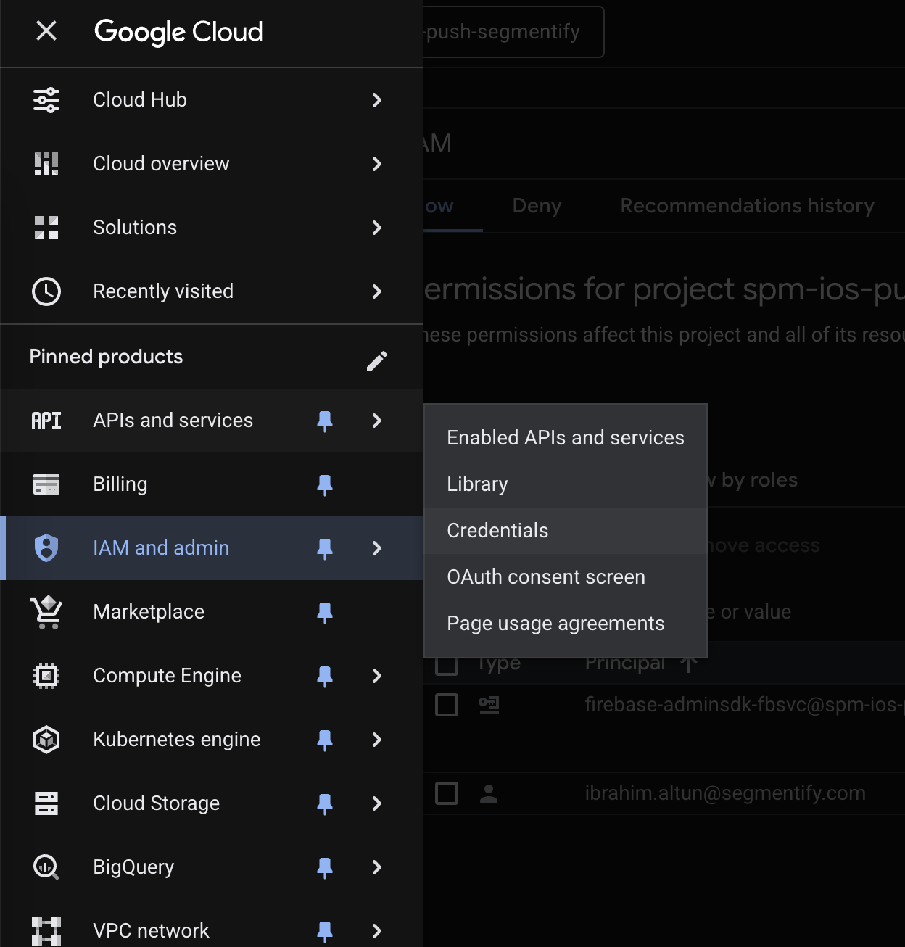This screenshot has width=905, height=947.
Task: Expand the Cloud Storage submenu arrow
Action: point(377,803)
